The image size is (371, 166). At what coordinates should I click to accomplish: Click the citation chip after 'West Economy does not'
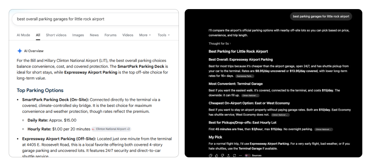tap(280, 115)
